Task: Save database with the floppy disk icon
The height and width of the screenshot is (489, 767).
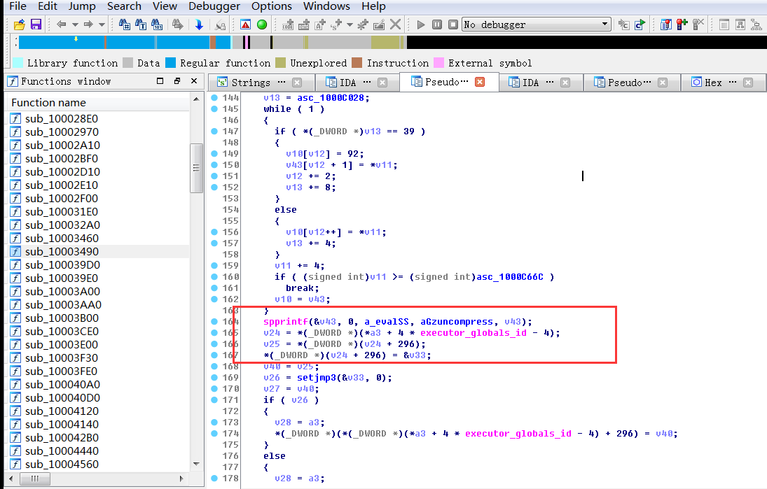Action: 36,24
